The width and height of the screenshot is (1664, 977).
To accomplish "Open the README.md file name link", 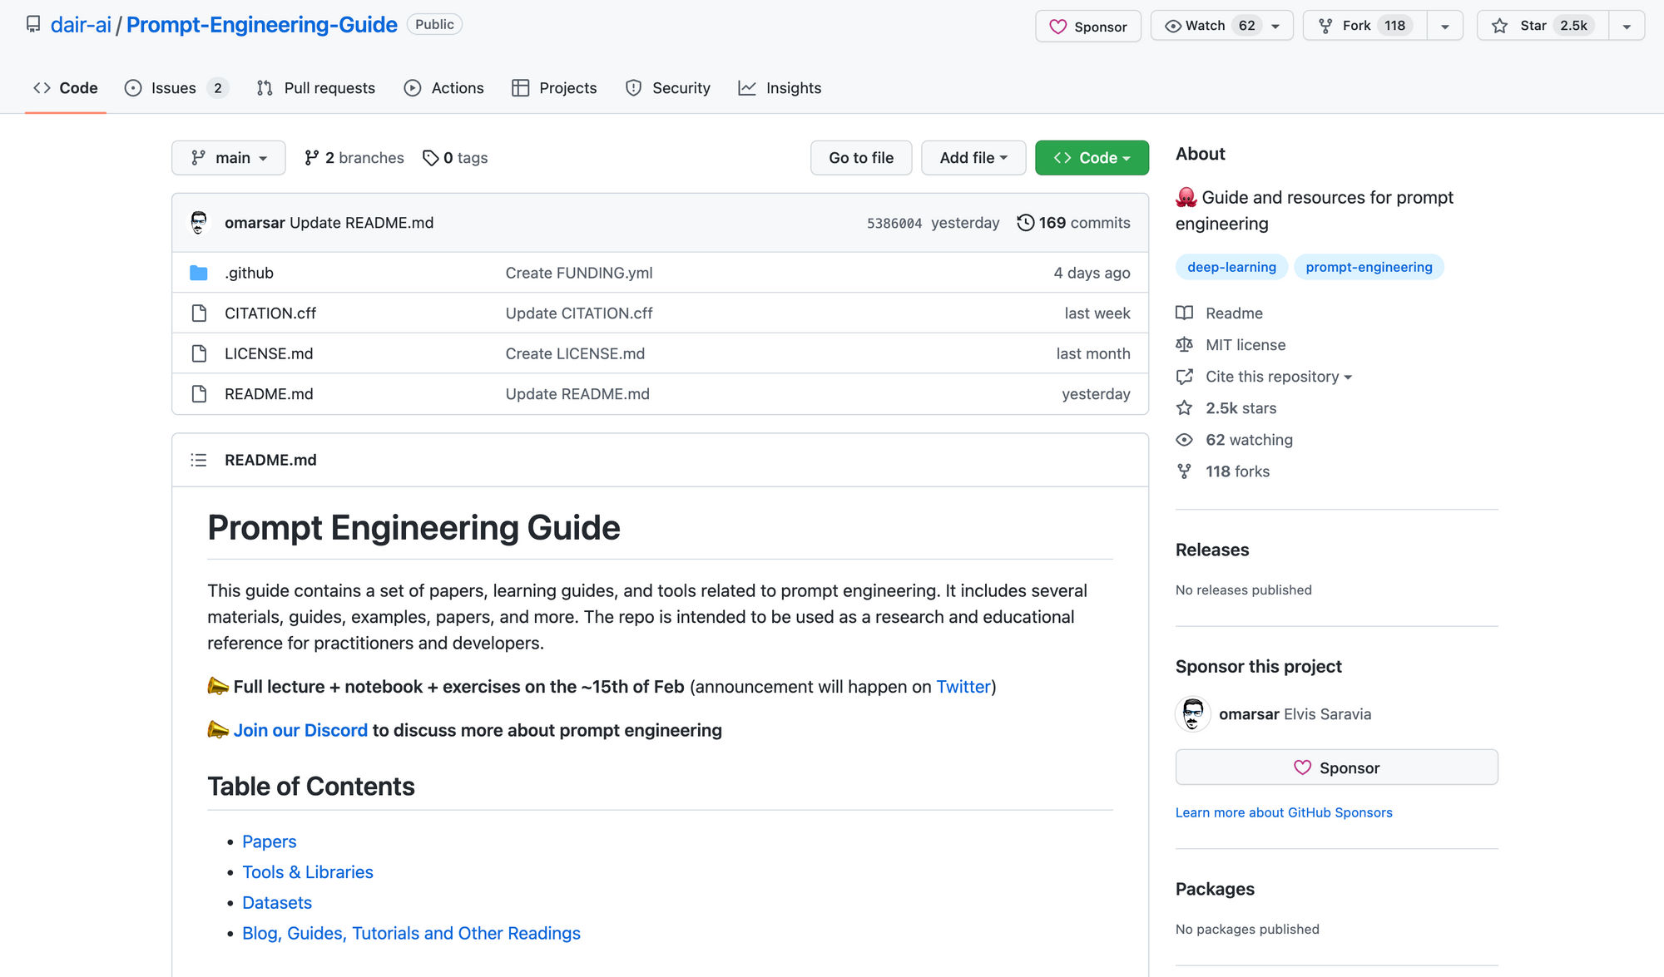I will pos(269,394).
